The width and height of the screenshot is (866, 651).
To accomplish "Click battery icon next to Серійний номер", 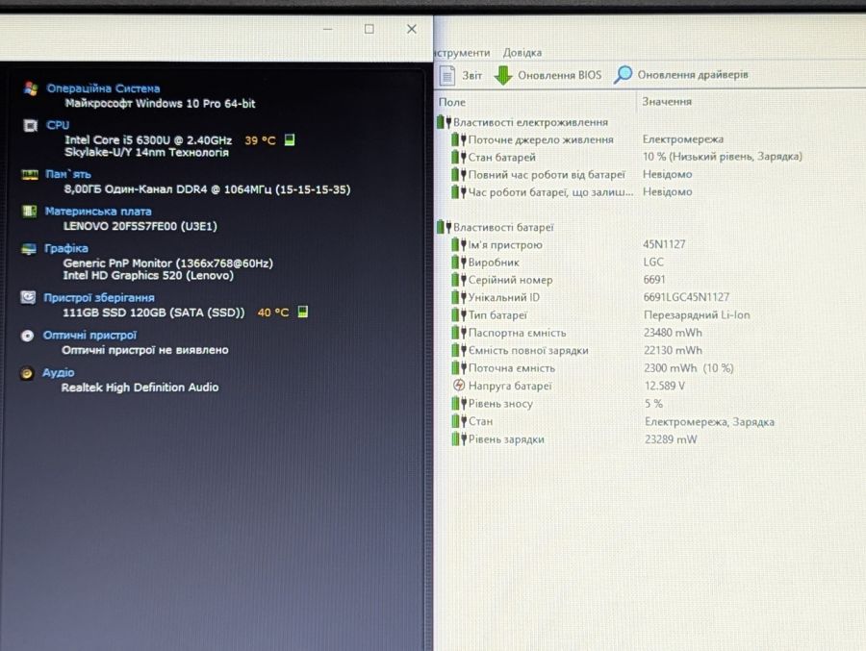I will pos(459,280).
